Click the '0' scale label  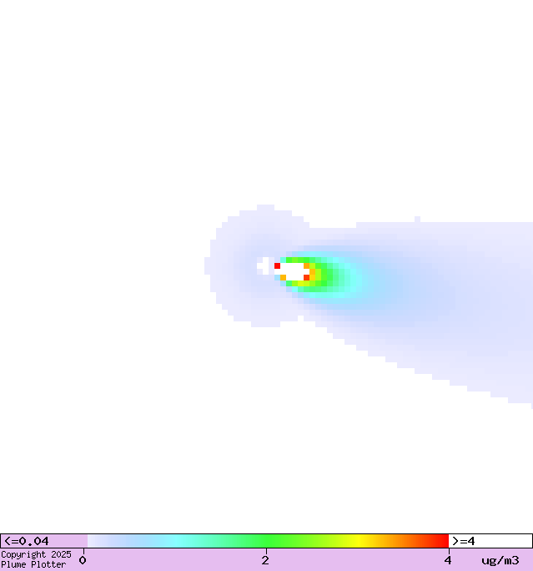point(83,560)
